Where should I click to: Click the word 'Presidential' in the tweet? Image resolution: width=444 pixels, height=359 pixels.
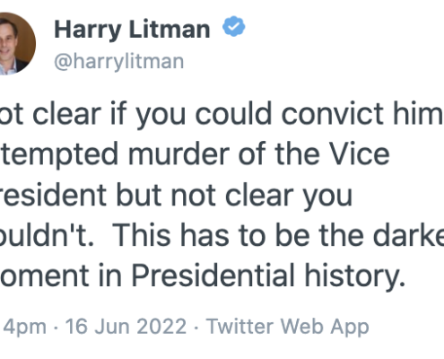tap(213, 276)
